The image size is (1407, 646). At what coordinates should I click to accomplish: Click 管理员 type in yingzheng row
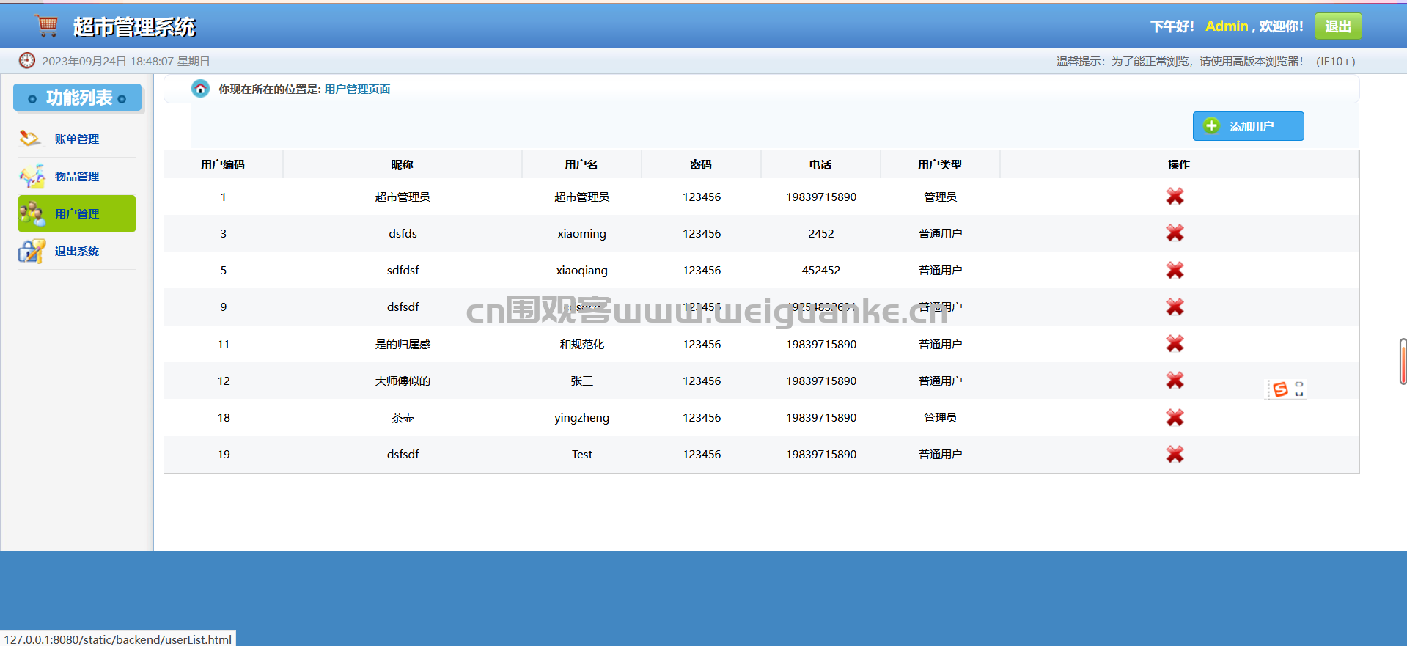(x=940, y=417)
